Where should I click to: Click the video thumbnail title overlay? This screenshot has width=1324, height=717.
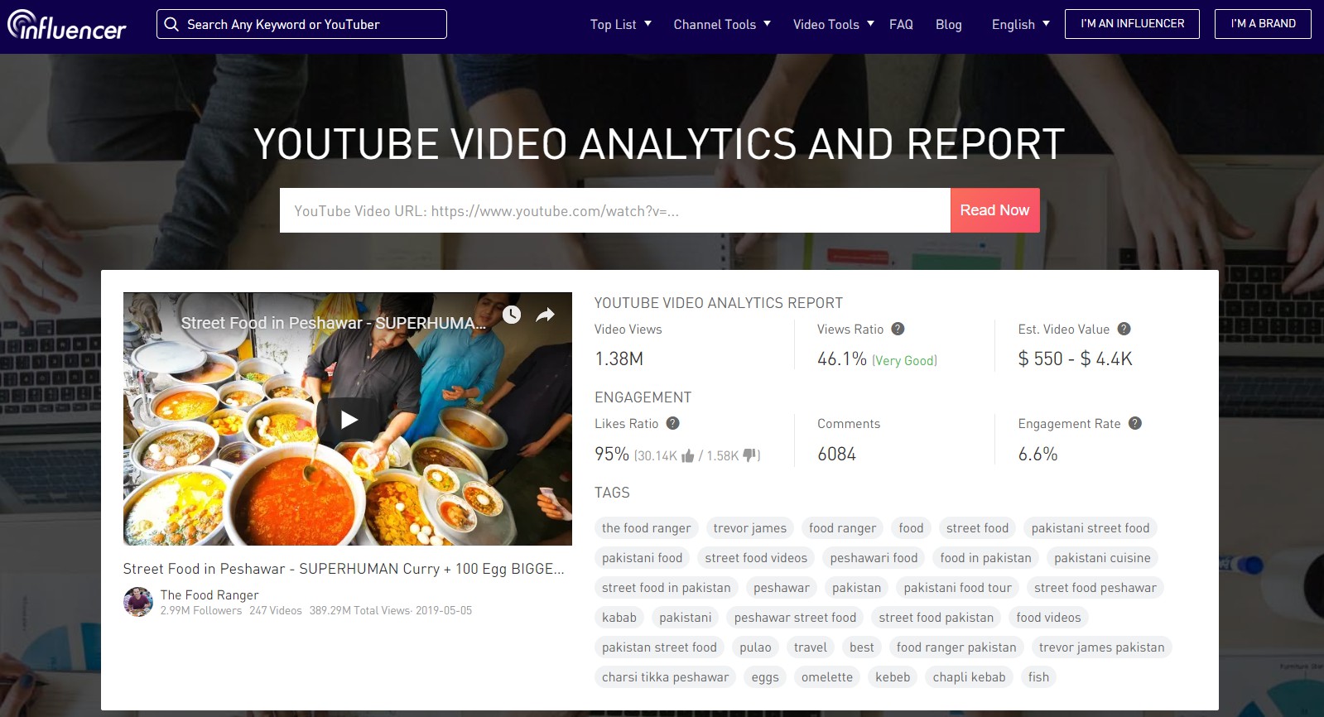pos(334,323)
